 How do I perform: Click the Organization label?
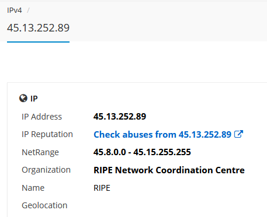coord(46,170)
